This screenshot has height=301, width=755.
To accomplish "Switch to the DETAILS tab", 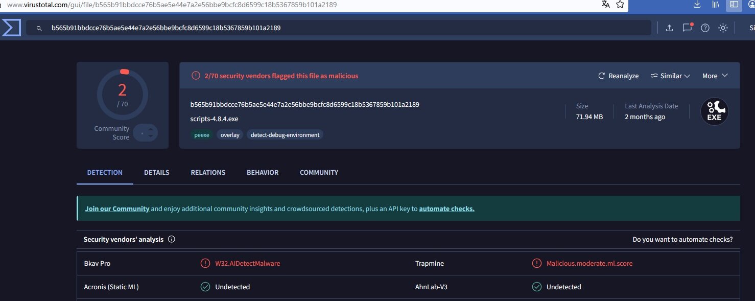I will (156, 173).
